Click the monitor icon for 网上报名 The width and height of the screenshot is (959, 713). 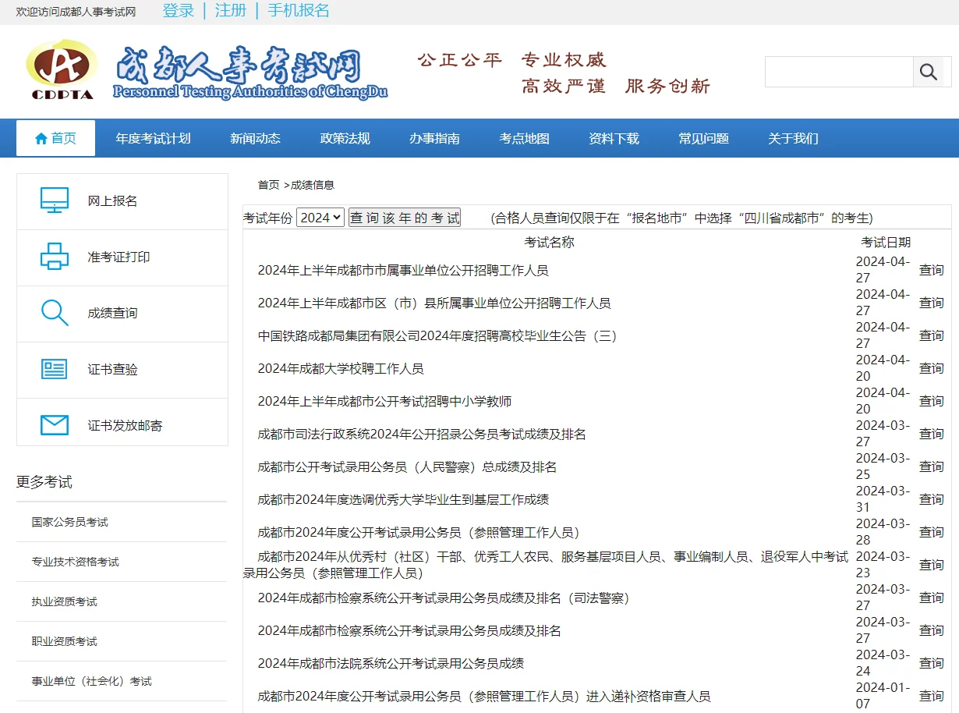point(55,200)
